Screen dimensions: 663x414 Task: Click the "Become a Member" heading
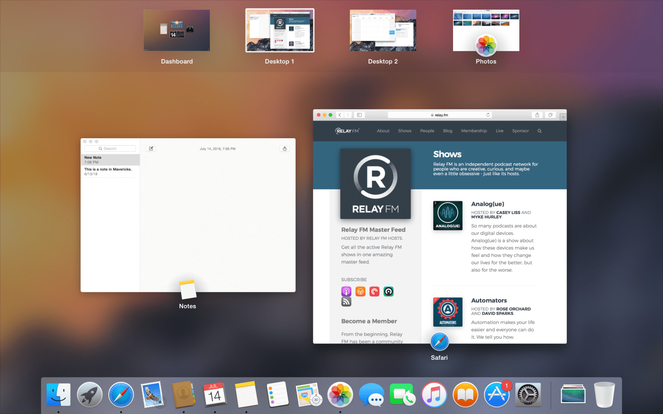pyautogui.click(x=369, y=321)
